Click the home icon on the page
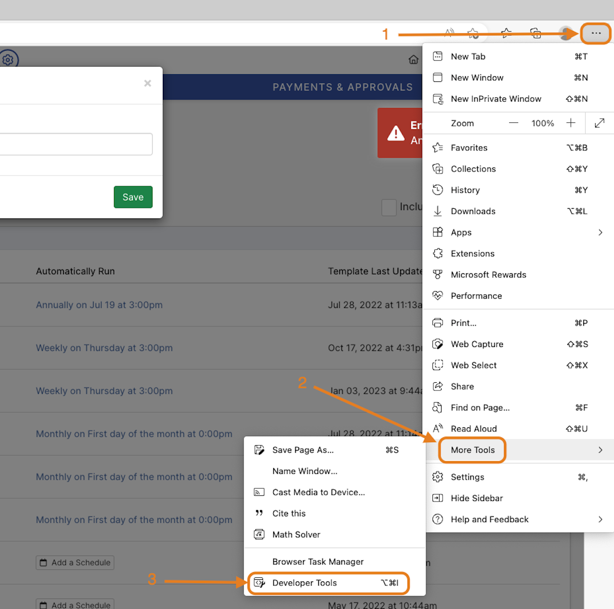 click(x=413, y=60)
